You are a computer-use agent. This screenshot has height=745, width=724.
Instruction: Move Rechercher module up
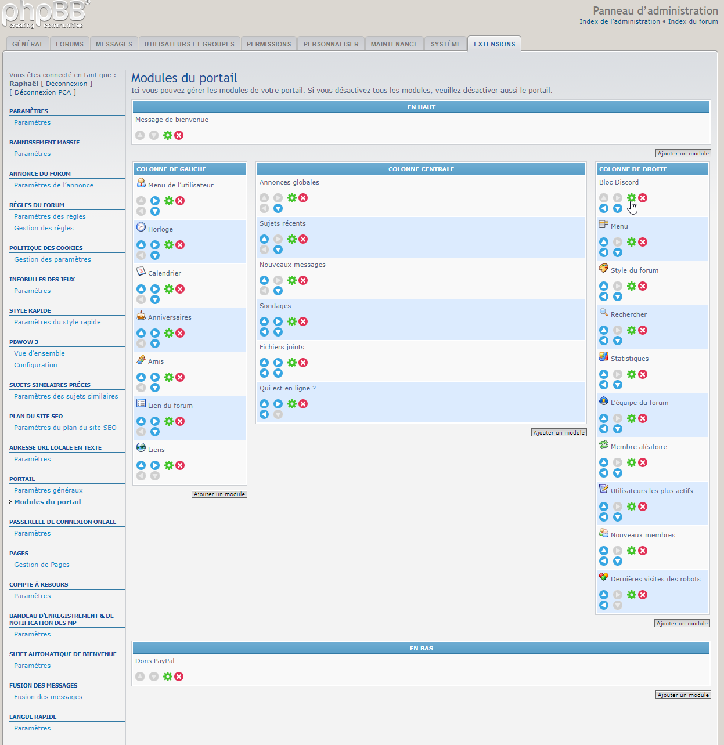click(604, 330)
